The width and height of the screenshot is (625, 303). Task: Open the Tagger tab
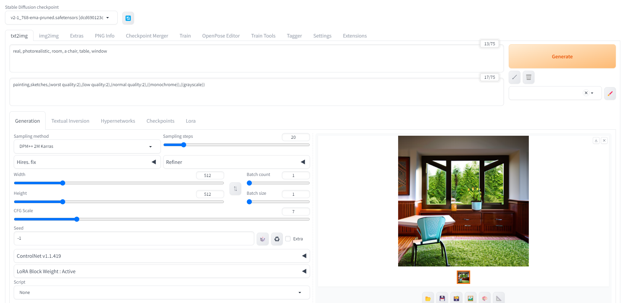(x=294, y=36)
